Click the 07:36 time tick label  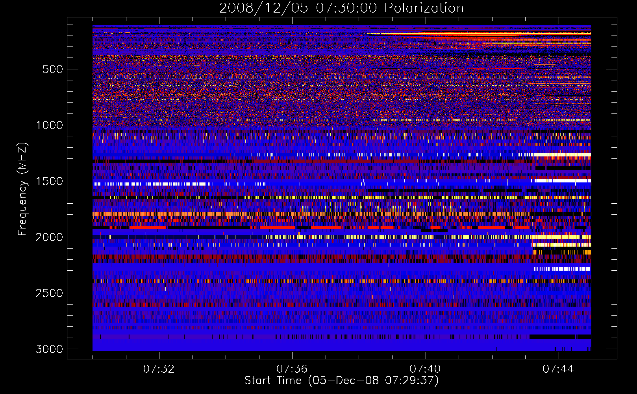[292, 369]
